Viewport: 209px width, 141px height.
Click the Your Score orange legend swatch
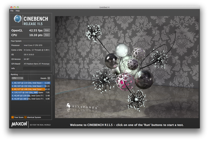point(13,117)
